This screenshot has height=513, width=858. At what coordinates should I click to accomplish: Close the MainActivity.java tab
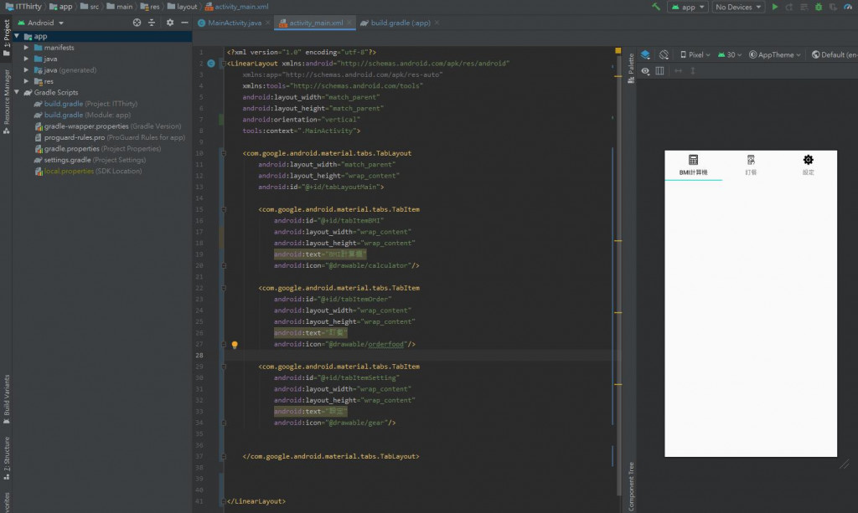[267, 23]
